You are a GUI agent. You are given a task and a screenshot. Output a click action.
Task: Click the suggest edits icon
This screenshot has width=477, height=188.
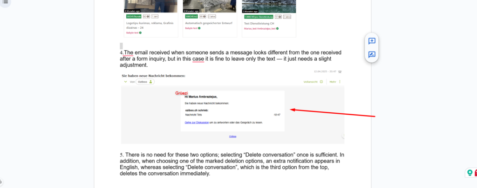372,55
